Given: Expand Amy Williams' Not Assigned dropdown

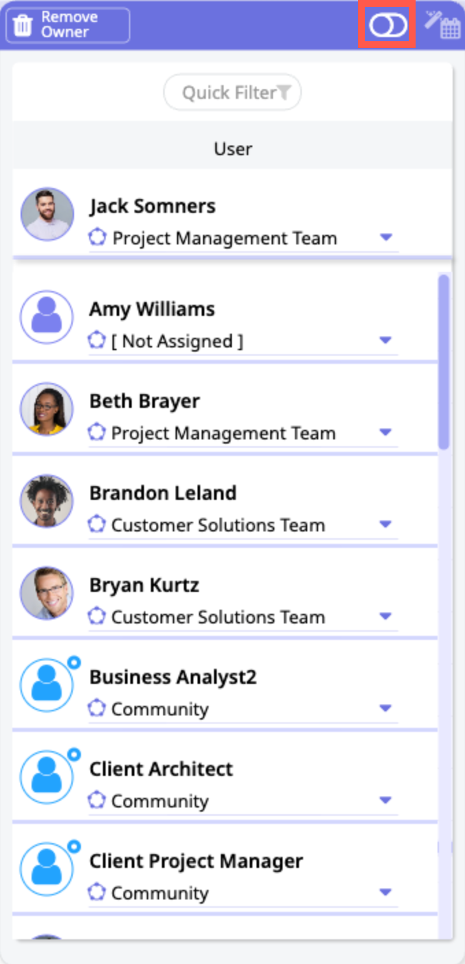Looking at the screenshot, I should (x=385, y=341).
